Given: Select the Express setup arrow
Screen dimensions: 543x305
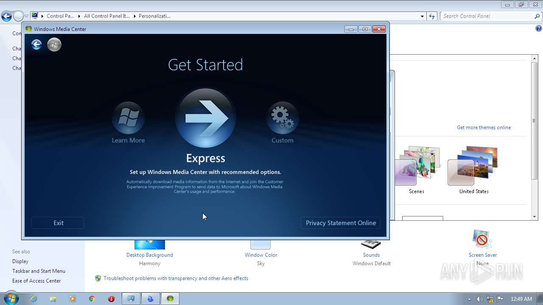Looking at the screenshot, I should coord(206,118).
